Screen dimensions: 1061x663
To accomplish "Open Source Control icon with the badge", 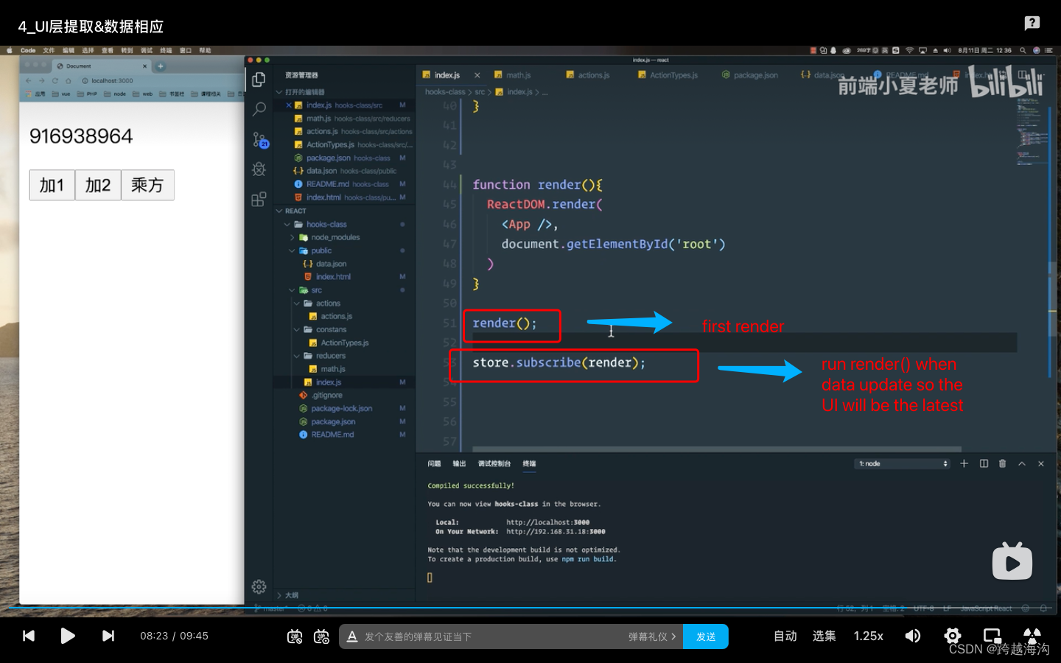I will 259,139.
